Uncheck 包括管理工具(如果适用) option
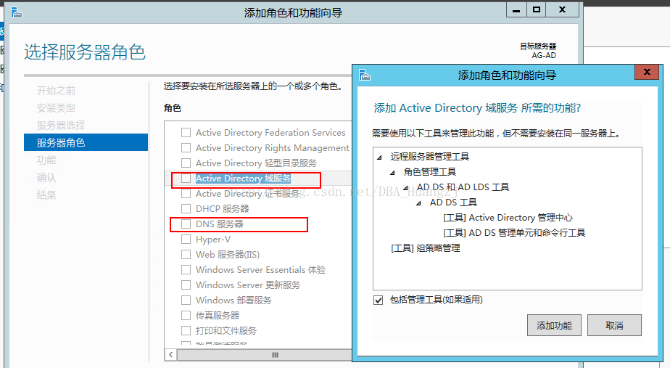 379,300
